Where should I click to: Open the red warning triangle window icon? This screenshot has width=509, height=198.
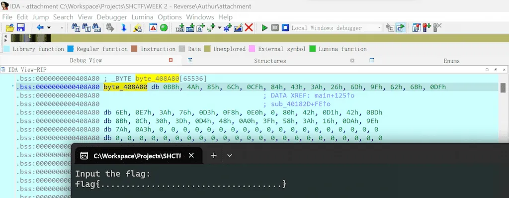coord(153,28)
